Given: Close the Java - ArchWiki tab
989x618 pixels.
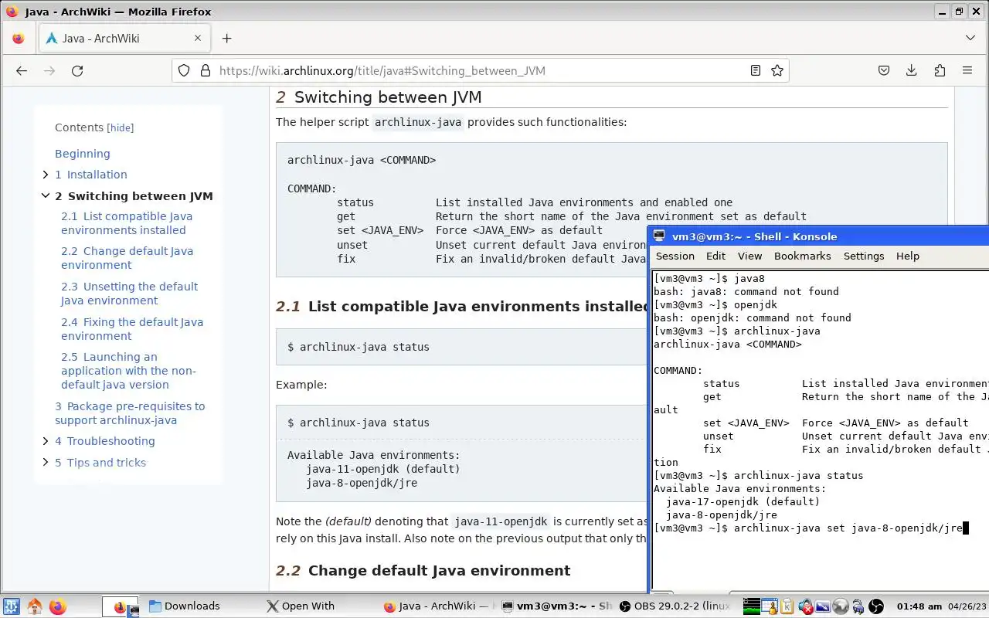Looking at the screenshot, I should [198, 38].
